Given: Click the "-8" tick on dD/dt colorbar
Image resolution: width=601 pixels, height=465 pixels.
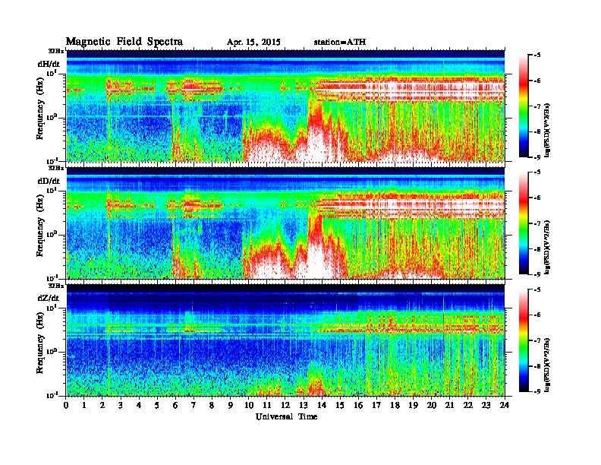Looking at the screenshot, I should click(537, 249).
